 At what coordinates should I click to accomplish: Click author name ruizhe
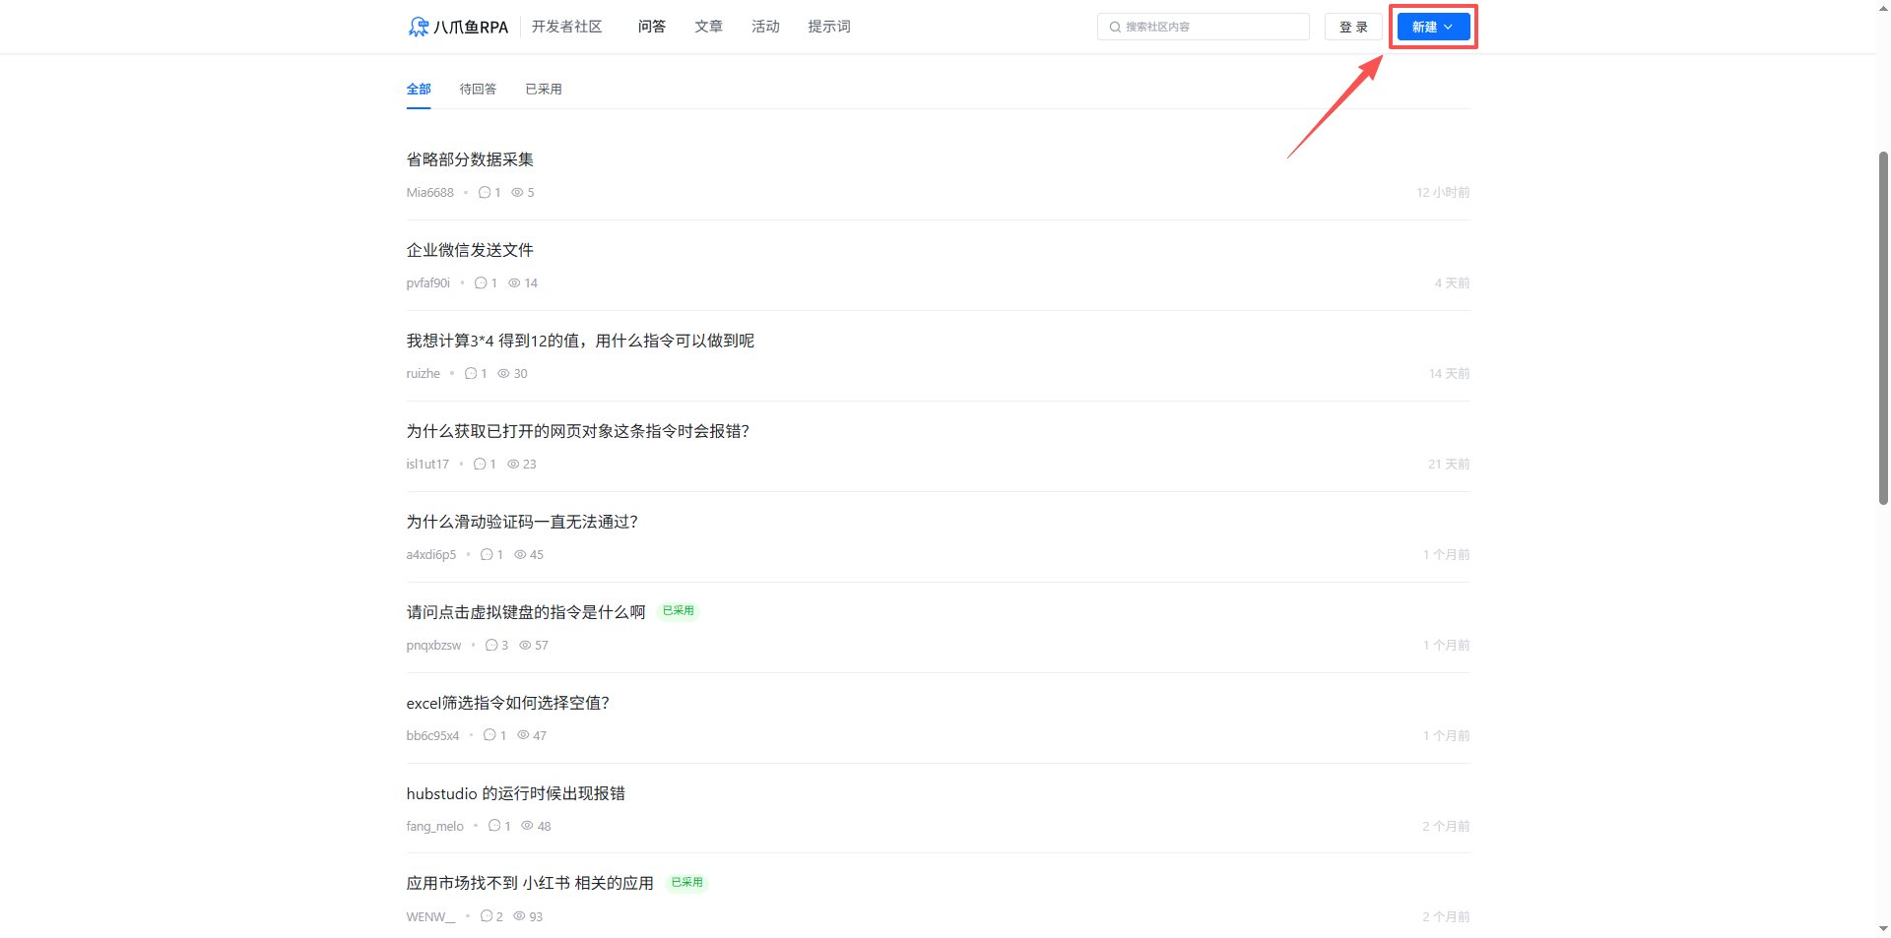point(423,373)
